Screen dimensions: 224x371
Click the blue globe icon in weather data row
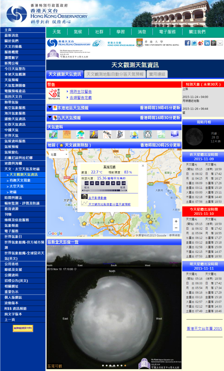point(175,135)
